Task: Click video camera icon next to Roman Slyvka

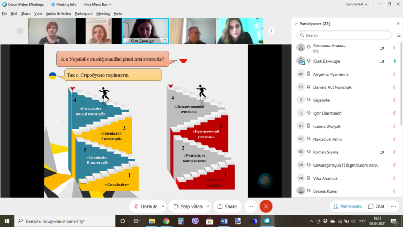Action: [381, 152]
